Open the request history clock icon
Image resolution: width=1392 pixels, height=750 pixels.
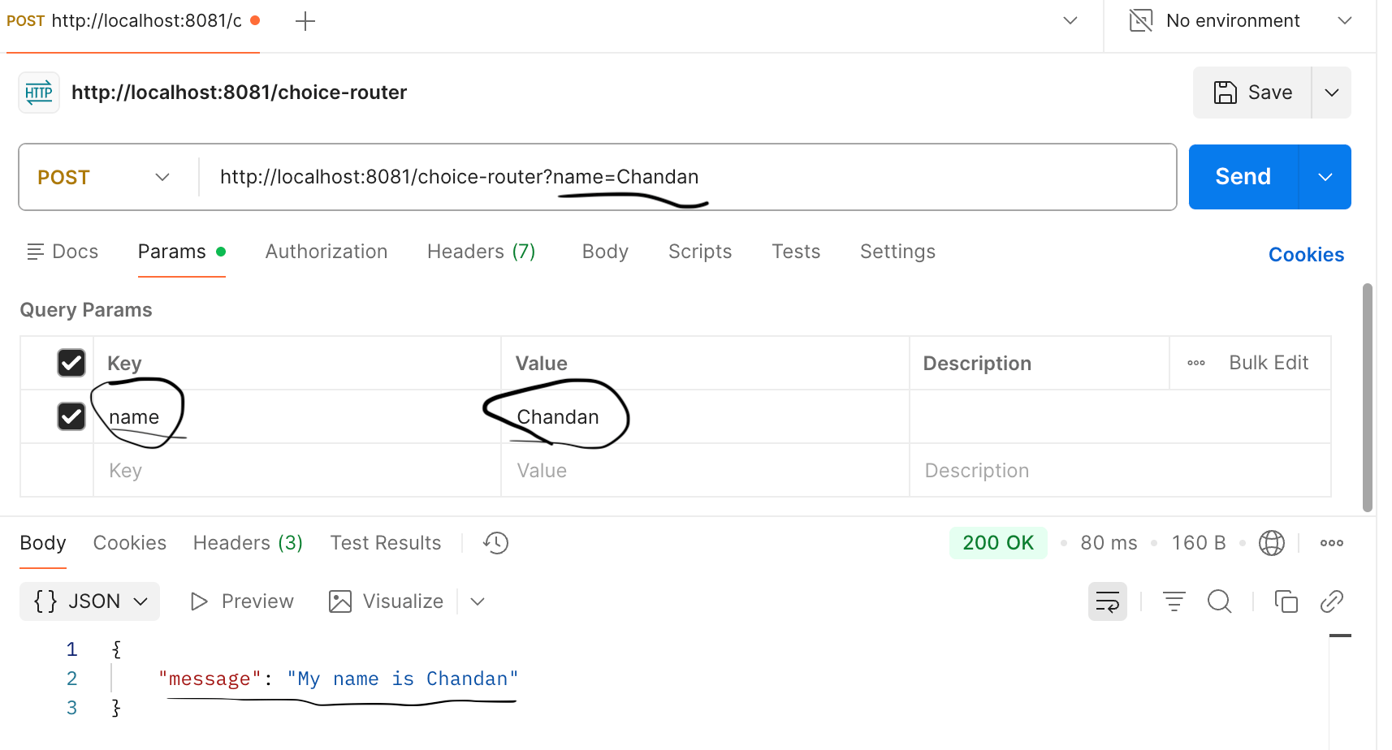click(x=495, y=542)
